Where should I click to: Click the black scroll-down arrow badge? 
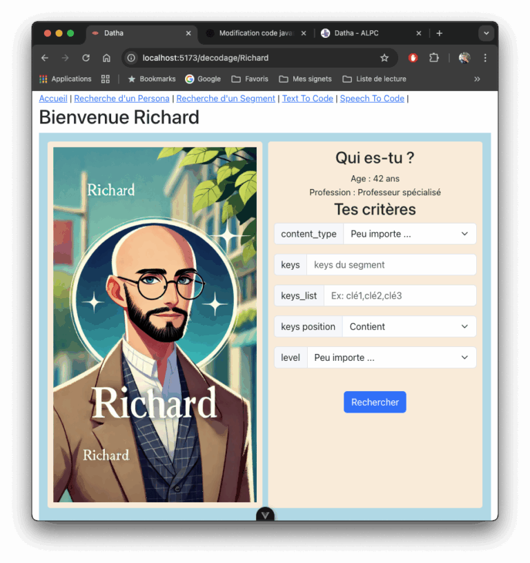coord(265,515)
